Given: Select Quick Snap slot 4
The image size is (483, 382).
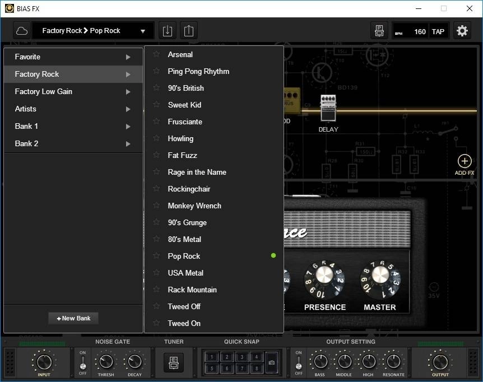Looking at the screenshot, I should pyautogui.click(x=256, y=357).
